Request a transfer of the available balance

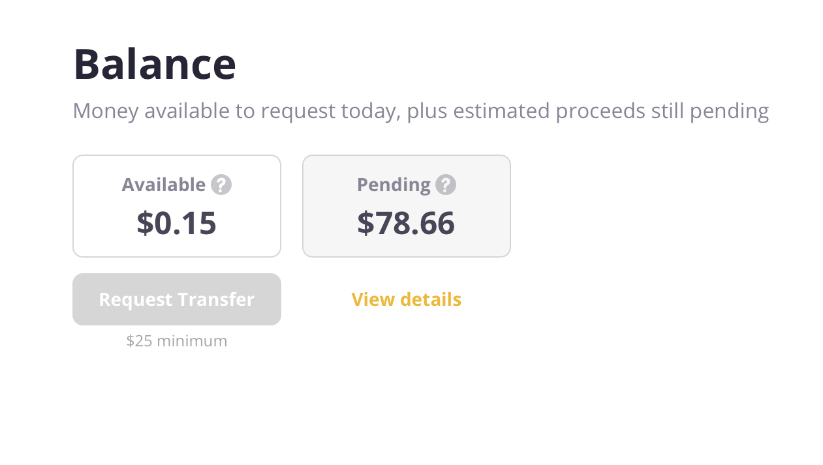[177, 299]
